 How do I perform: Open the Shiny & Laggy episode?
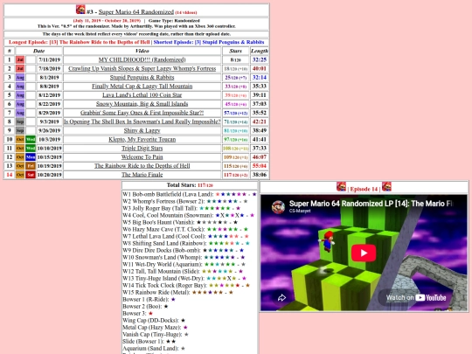(x=142, y=130)
